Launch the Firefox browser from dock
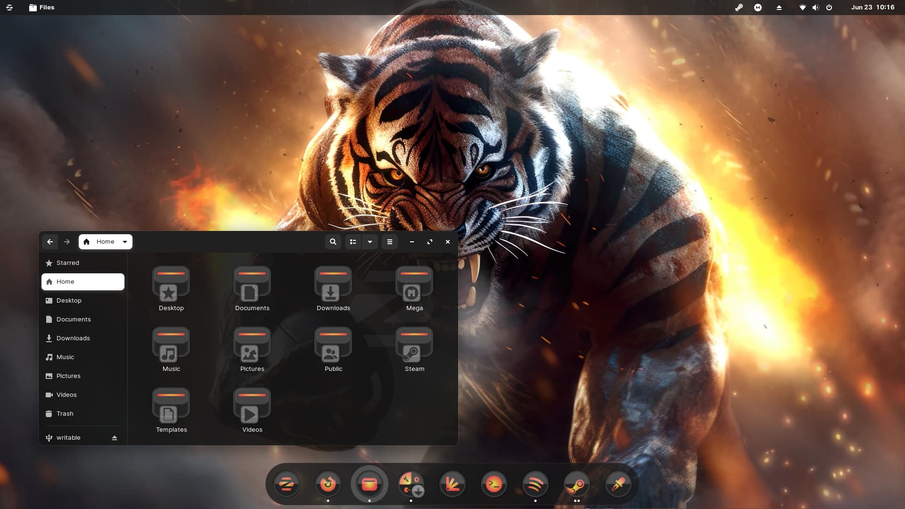Screen dimensions: 905x509 pos(328,484)
